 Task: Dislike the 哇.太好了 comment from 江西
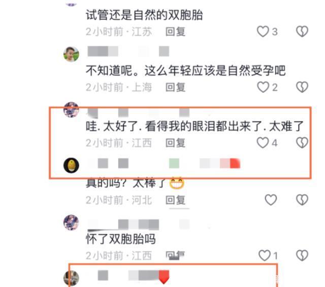(x=302, y=143)
